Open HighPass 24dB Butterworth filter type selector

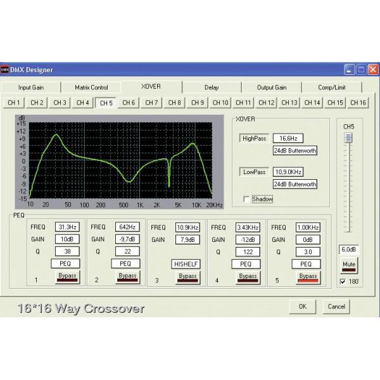click(294, 151)
